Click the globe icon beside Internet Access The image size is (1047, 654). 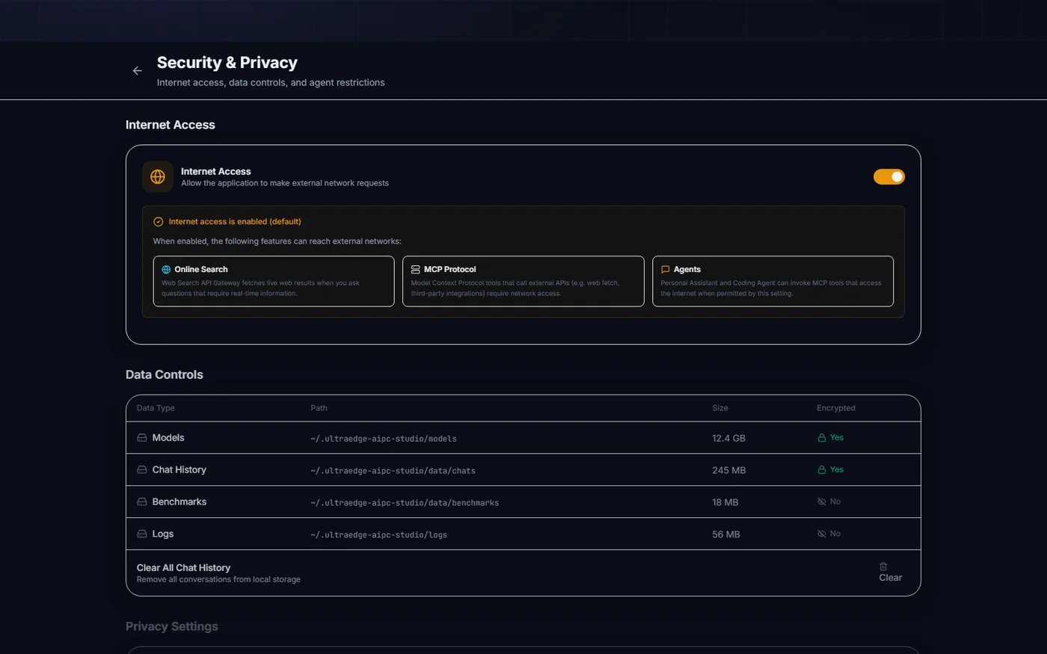click(x=158, y=176)
